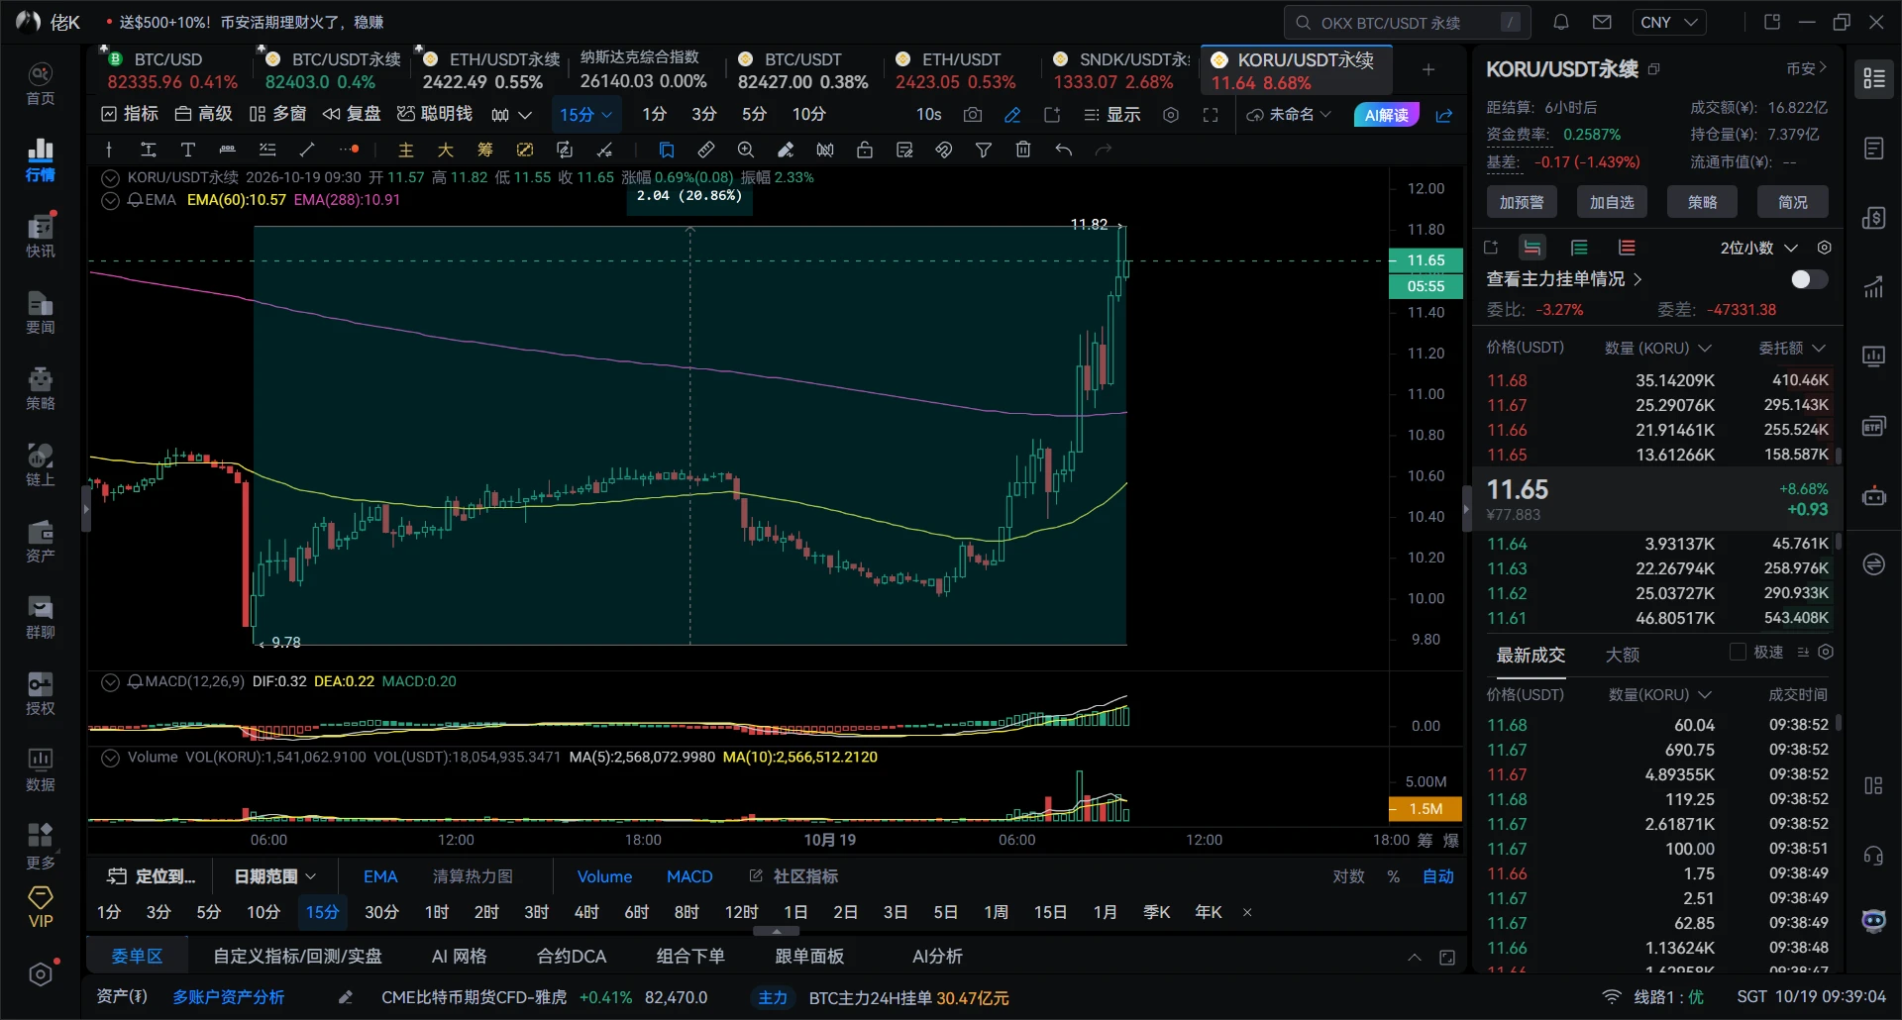Toggle Volume indicator visibility circle
Image resolution: width=1902 pixels, height=1020 pixels.
click(x=110, y=758)
